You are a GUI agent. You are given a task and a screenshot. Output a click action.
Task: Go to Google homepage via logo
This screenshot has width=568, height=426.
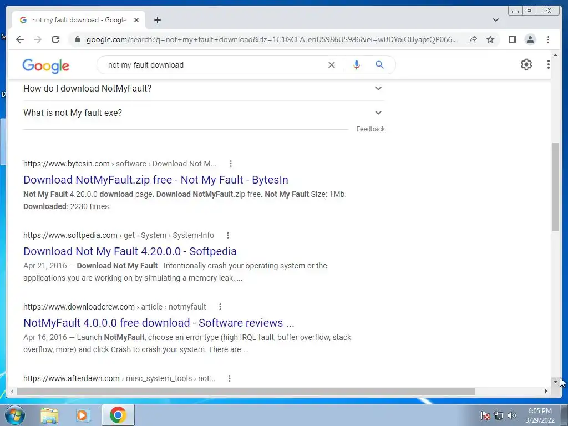coord(45,66)
